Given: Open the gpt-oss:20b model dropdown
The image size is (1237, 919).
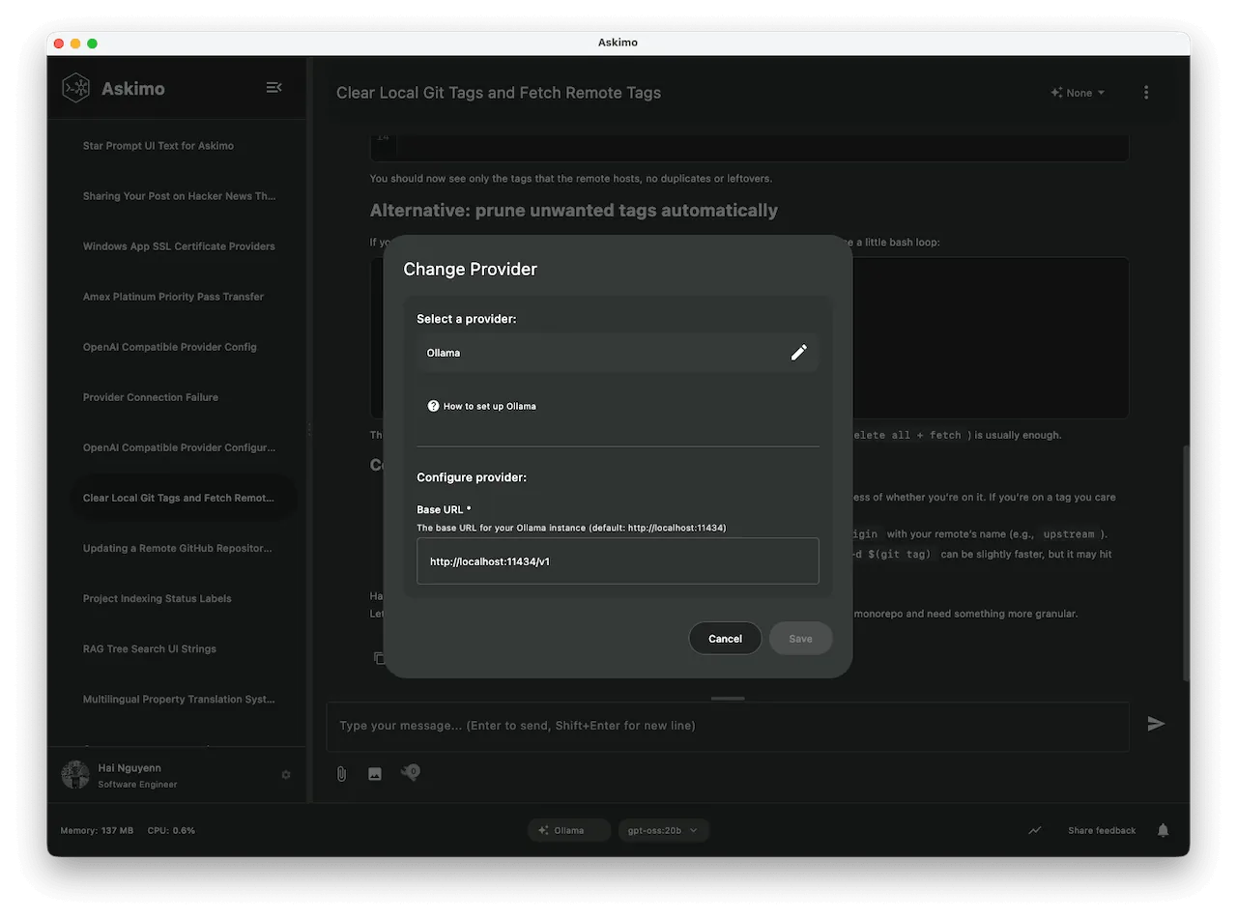Looking at the screenshot, I should pos(663,830).
